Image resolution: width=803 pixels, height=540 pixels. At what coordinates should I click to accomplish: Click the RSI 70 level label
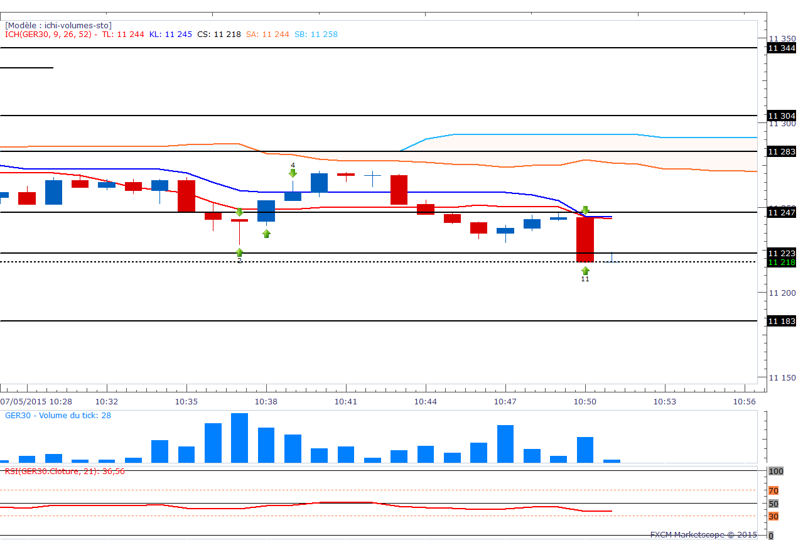click(x=773, y=490)
